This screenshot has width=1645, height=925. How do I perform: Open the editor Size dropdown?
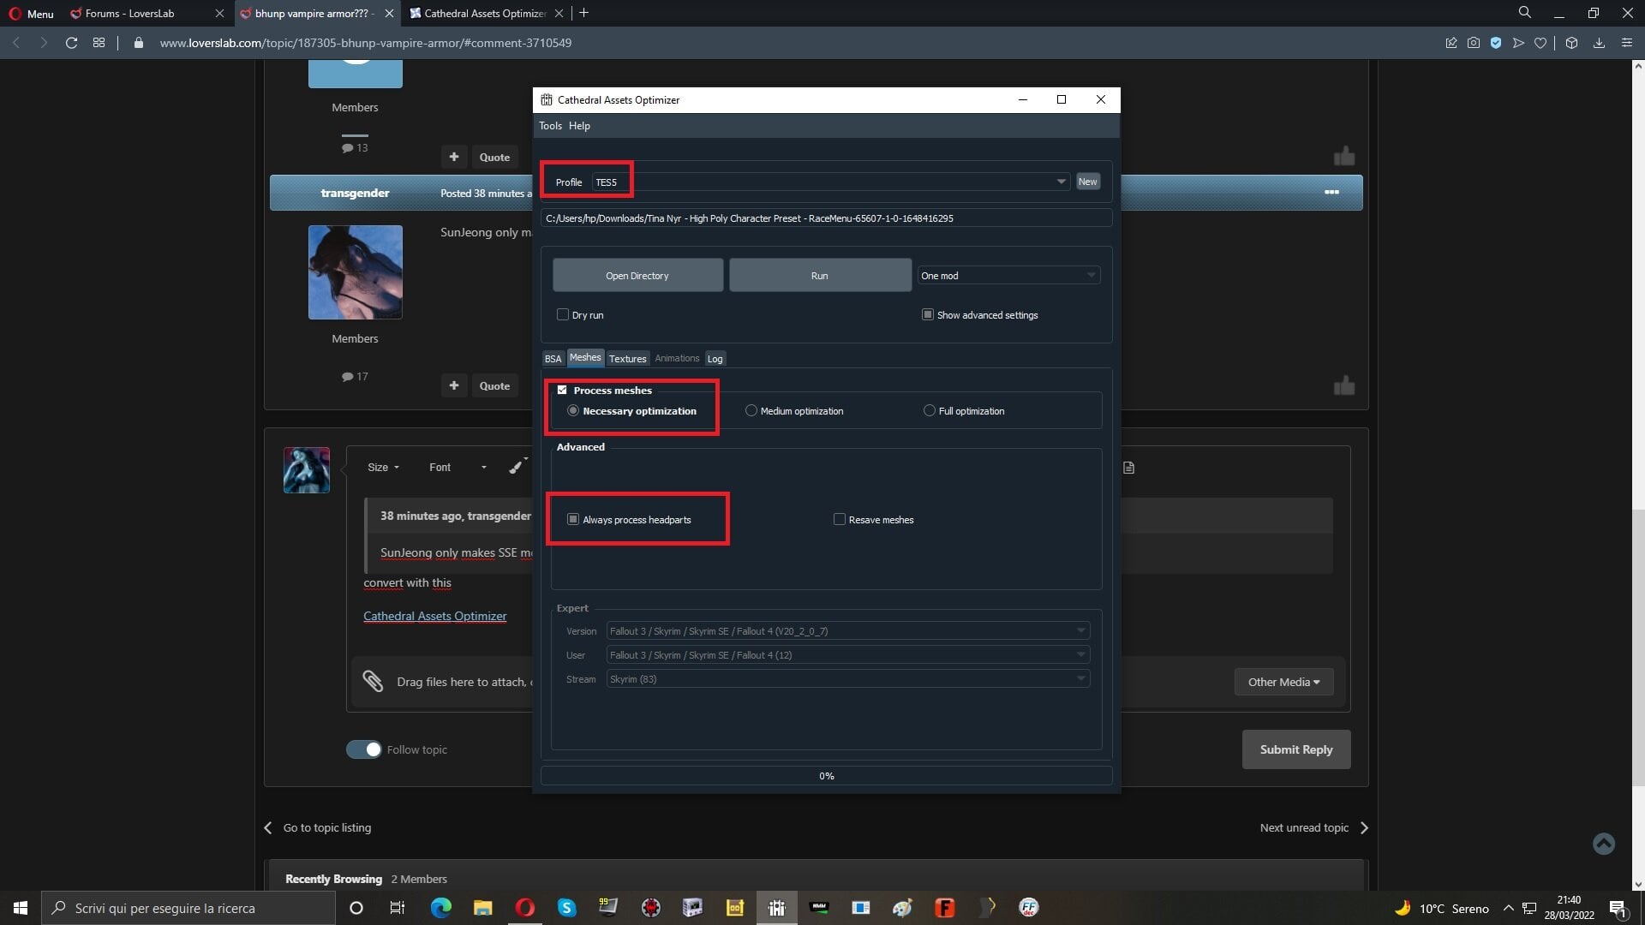coord(383,467)
